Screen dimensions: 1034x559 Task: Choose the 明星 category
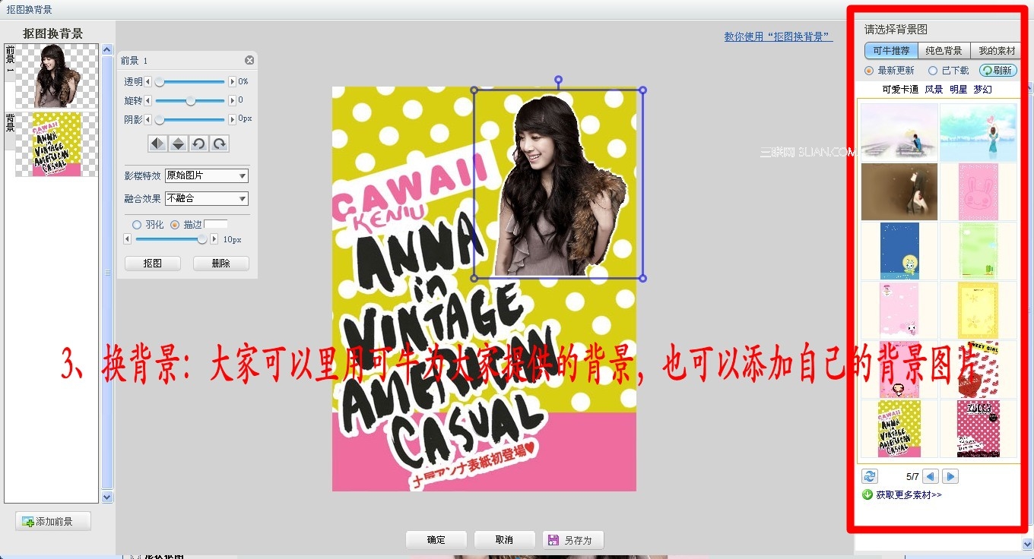(x=958, y=90)
